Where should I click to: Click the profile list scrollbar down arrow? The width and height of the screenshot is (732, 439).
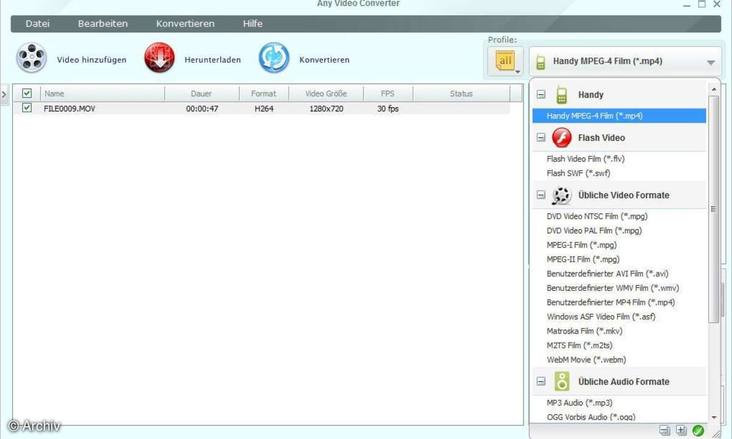point(714,418)
